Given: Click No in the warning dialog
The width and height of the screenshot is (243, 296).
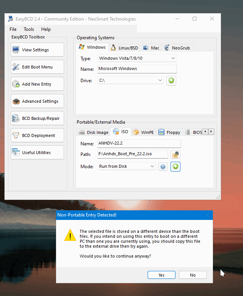Looking at the screenshot, I should pyautogui.click(x=193, y=275).
